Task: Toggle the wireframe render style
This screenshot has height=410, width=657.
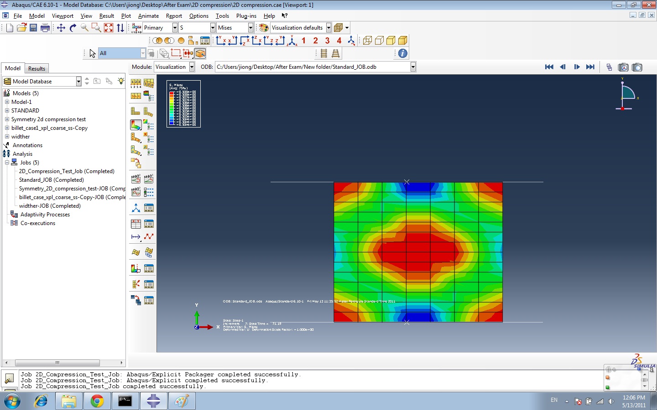Action: click(x=367, y=41)
